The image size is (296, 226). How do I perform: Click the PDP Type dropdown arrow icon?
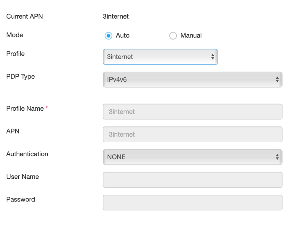pyautogui.click(x=277, y=80)
